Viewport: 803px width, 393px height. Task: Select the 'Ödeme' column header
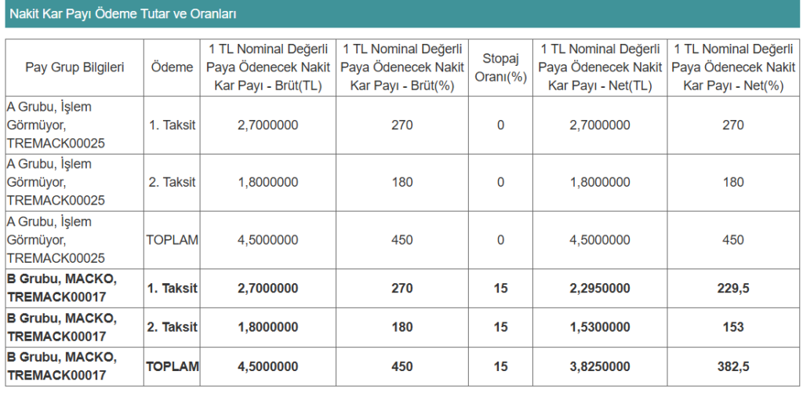coord(172,67)
